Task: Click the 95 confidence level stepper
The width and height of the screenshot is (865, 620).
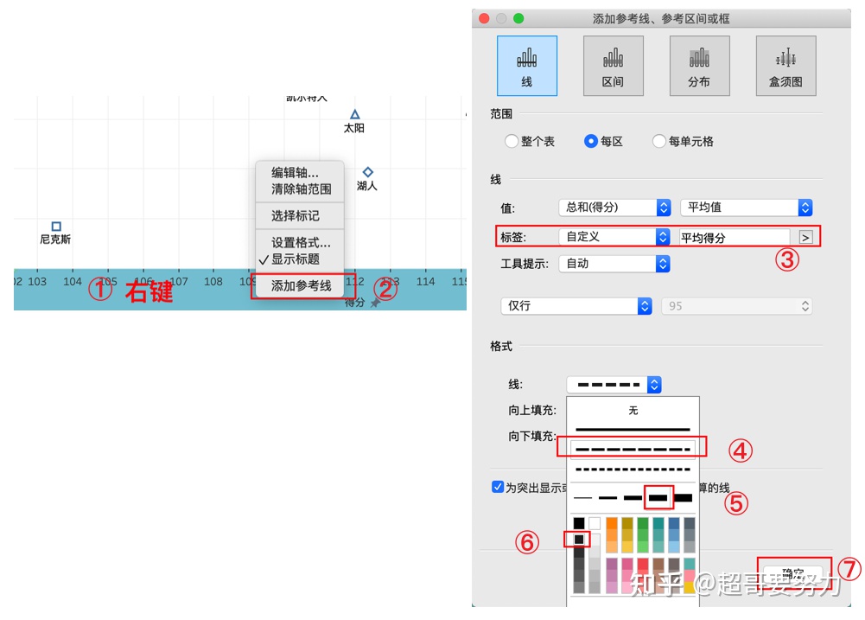Action: 805,306
